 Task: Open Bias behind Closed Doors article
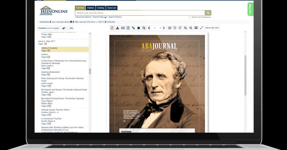63,100
